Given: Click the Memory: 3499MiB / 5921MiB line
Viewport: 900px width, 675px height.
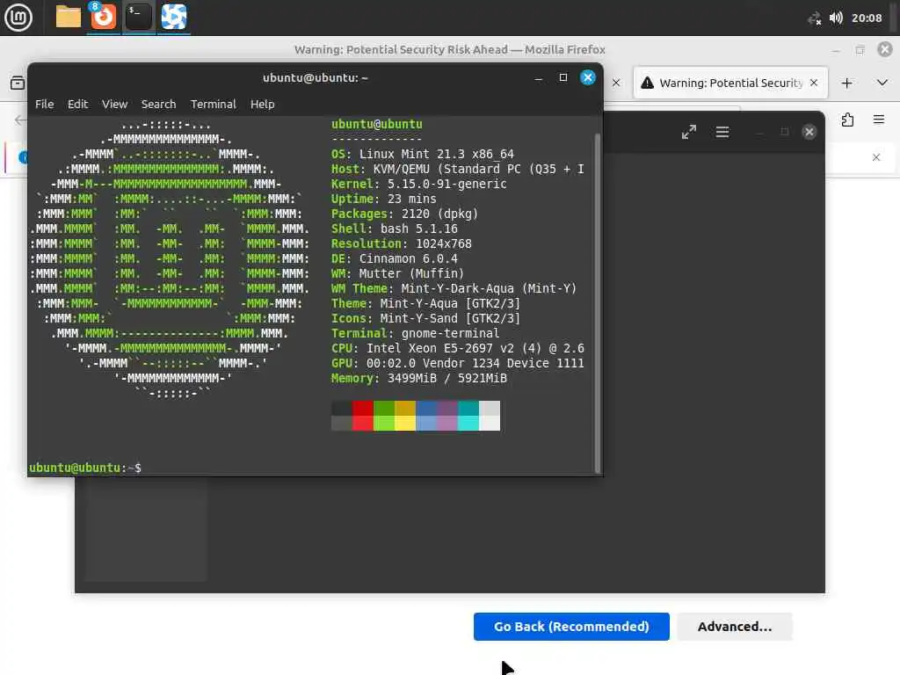Looking at the screenshot, I should click(x=419, y=378).
